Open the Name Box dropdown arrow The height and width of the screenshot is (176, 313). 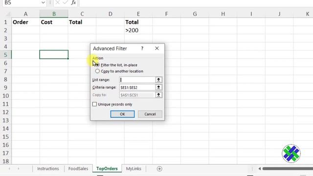(x=43, y=2)
